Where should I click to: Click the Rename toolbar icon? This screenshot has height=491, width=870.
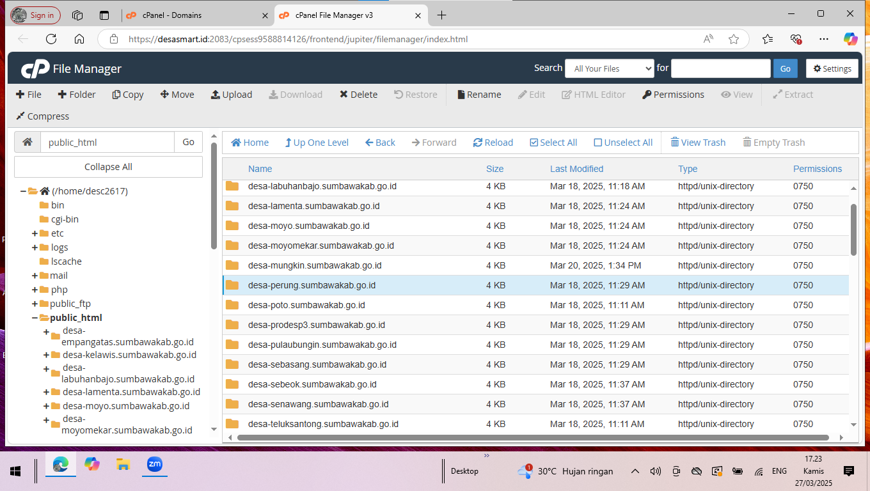click(x=461, y=95)
